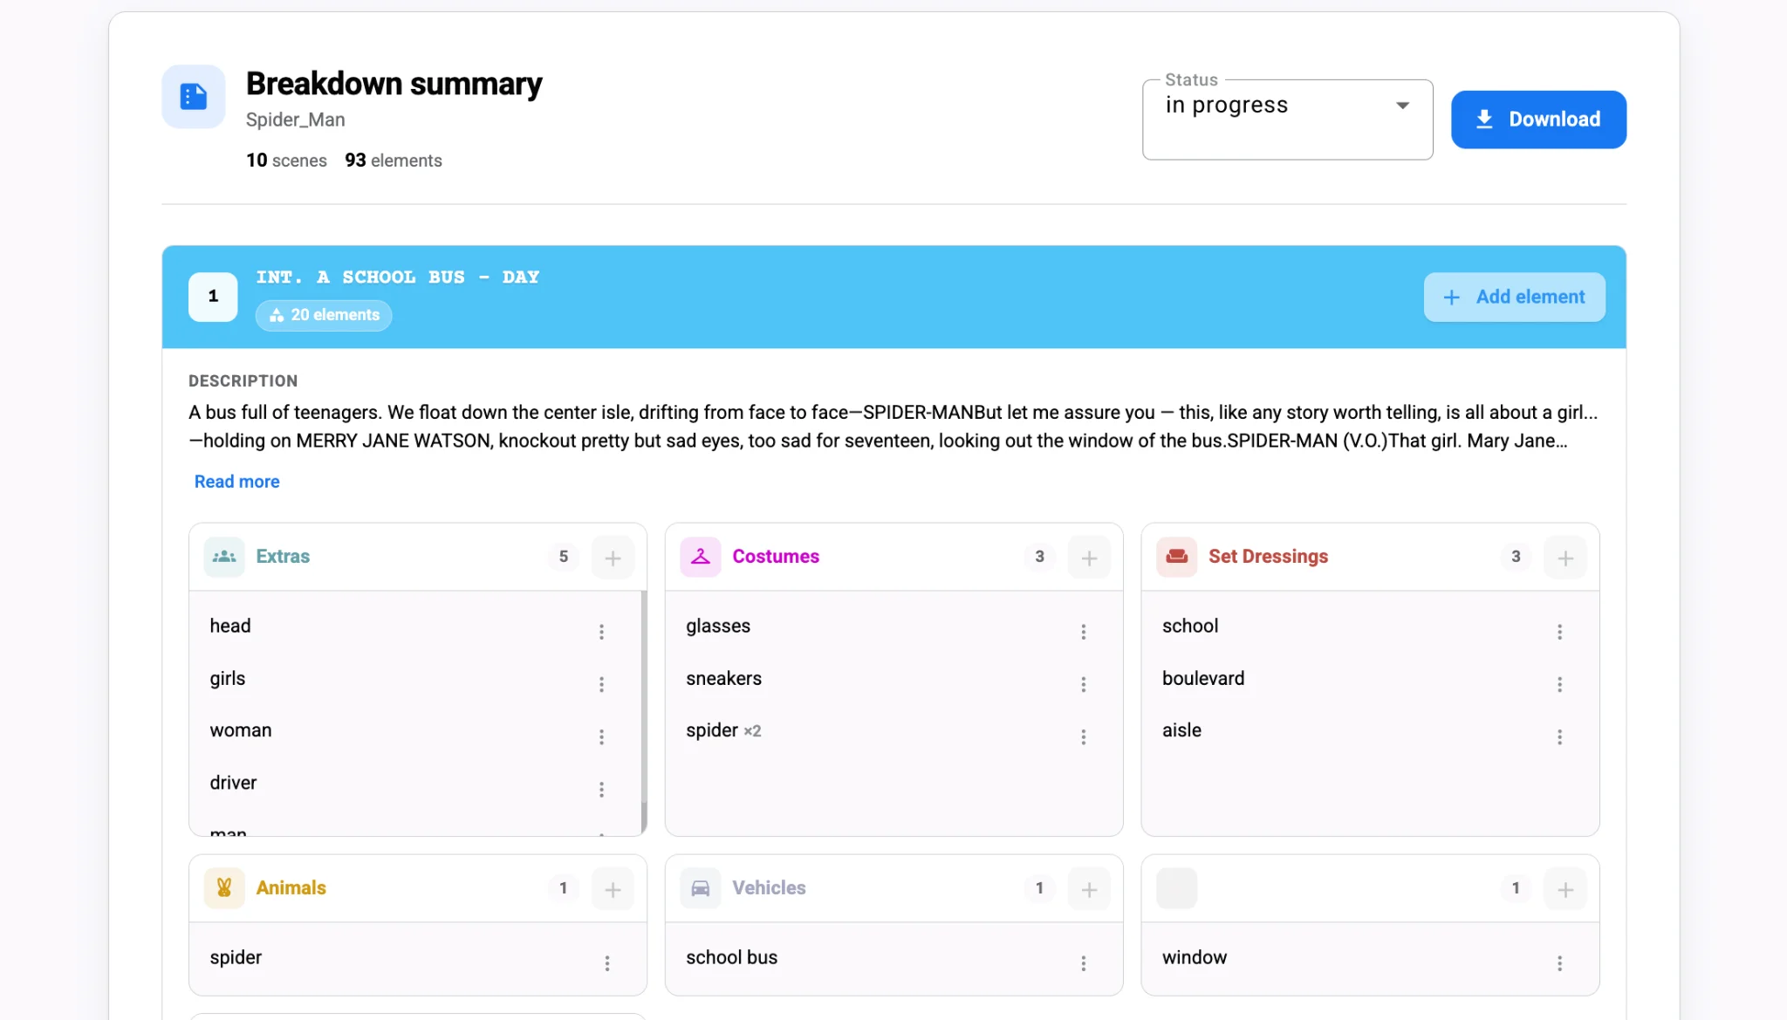This screenshot has height=1020, width=1787.
Task: Open options menu for girls
Action: pyautogui.click(x=601, y=684)
